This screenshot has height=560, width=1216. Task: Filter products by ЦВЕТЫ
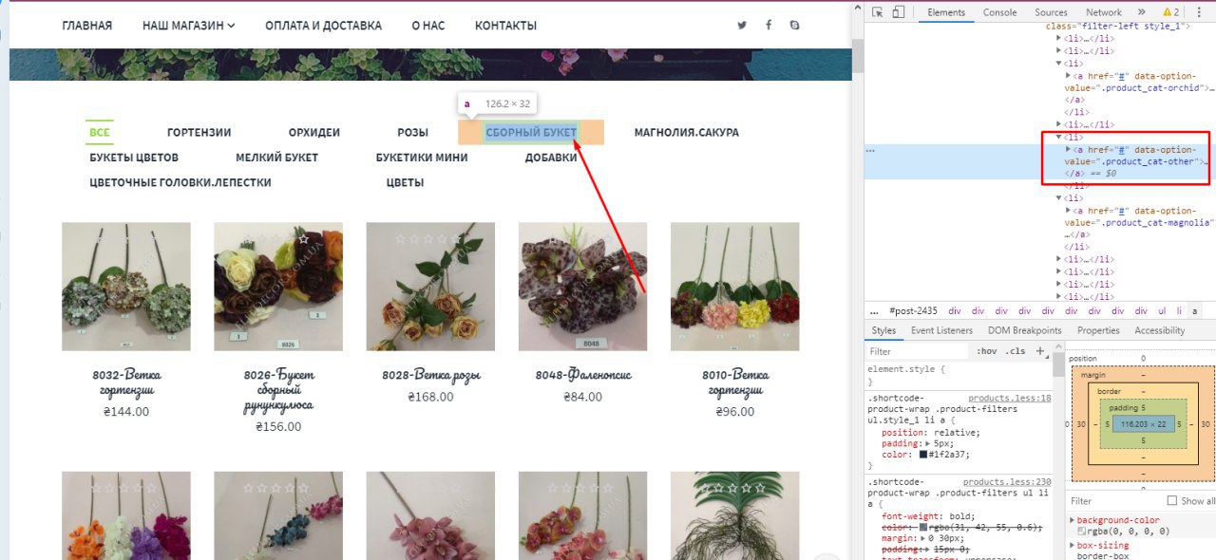coord(405,182)
